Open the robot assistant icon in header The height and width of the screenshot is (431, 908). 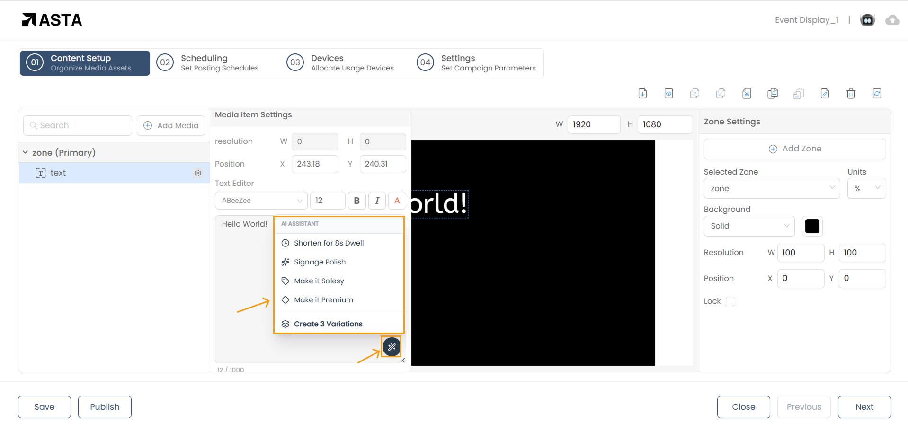tap(867, 20)
